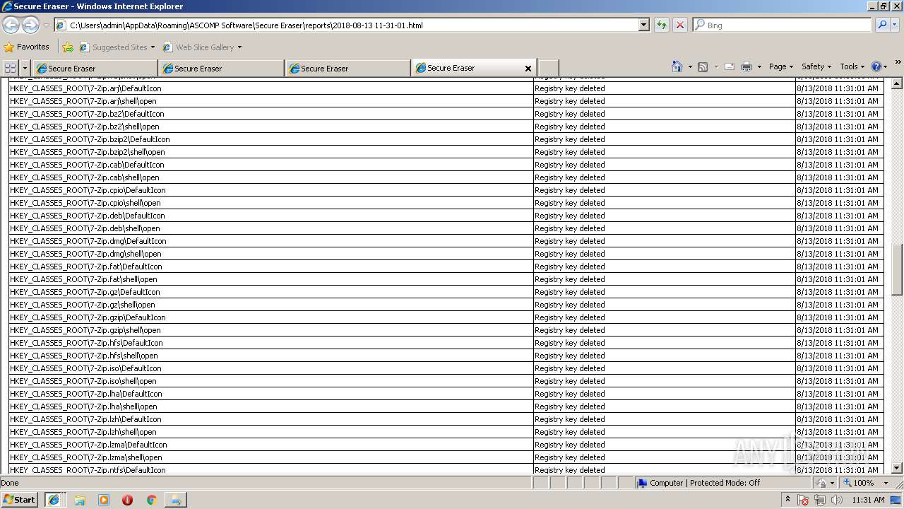
Task: Click the red Opera taskbar icon
Action: pos(127,499)
